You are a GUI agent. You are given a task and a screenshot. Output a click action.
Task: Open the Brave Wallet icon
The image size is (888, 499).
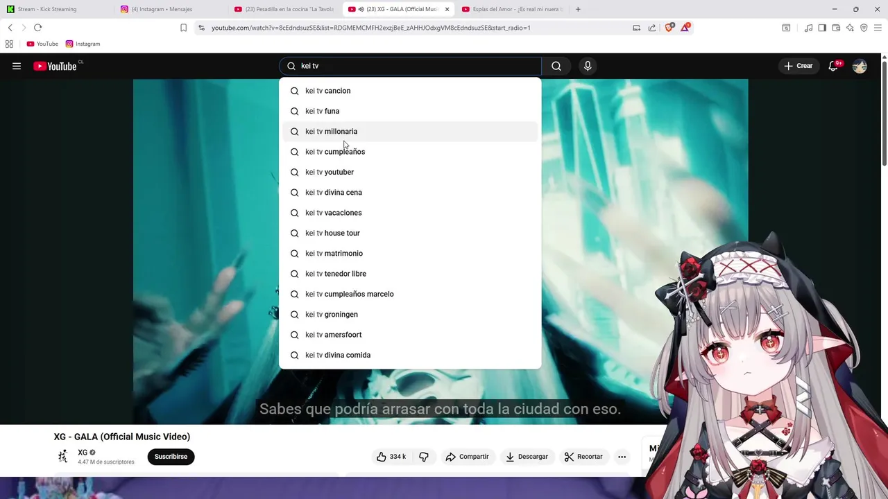click(x=836, y=28)
